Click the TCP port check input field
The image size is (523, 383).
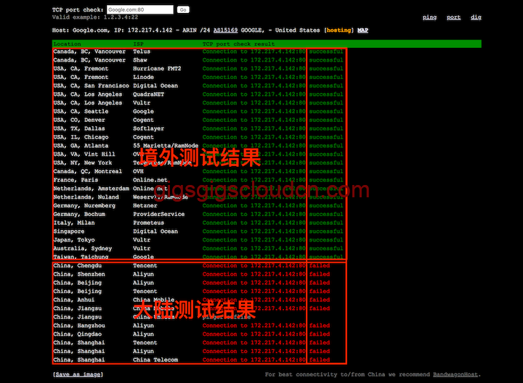pos(140,9)
